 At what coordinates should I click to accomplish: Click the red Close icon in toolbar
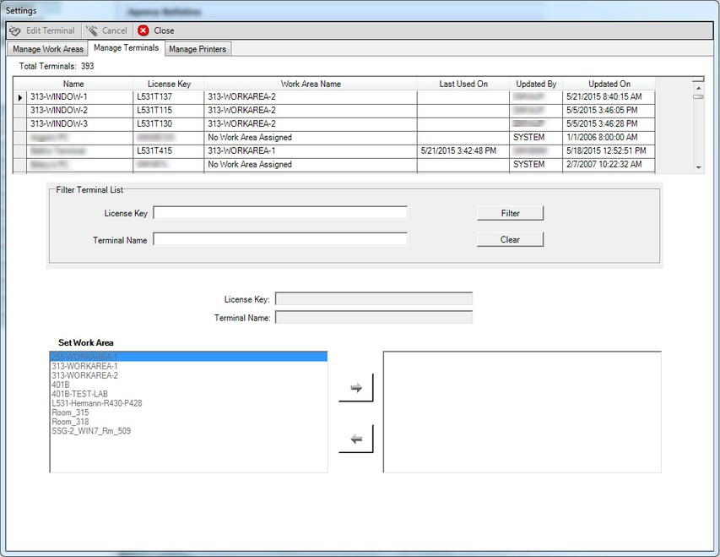pos(143,30)
